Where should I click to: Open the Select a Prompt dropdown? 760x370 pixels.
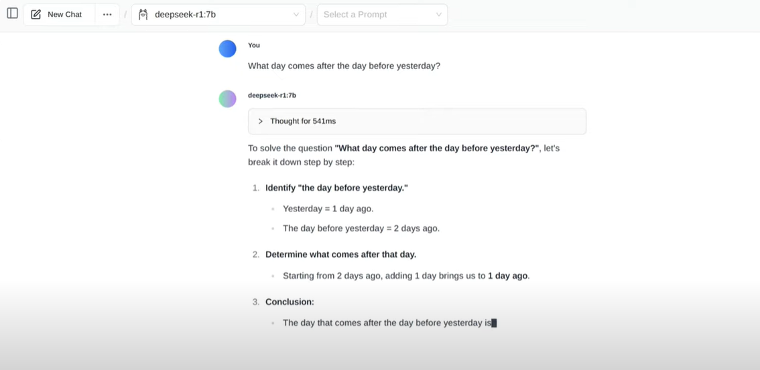[x=383, y=15]
